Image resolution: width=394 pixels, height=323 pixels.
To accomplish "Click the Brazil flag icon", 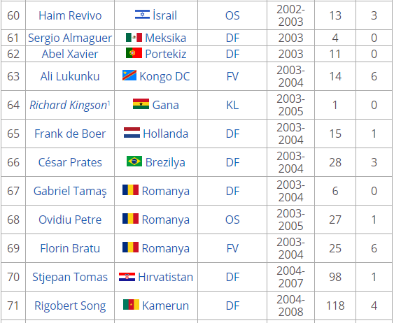I will (x=134, y=161).
